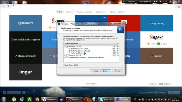Select the Photoshop CS6 x64 normal radio option
Image resolution: width=182 pixels, height=102 pixels.
(x=69, y=49)
